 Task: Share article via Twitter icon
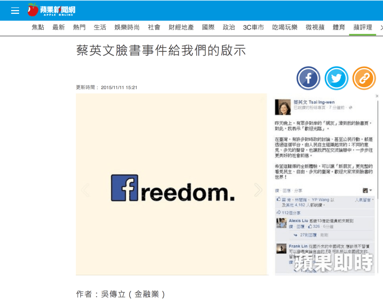pos(336,78)
